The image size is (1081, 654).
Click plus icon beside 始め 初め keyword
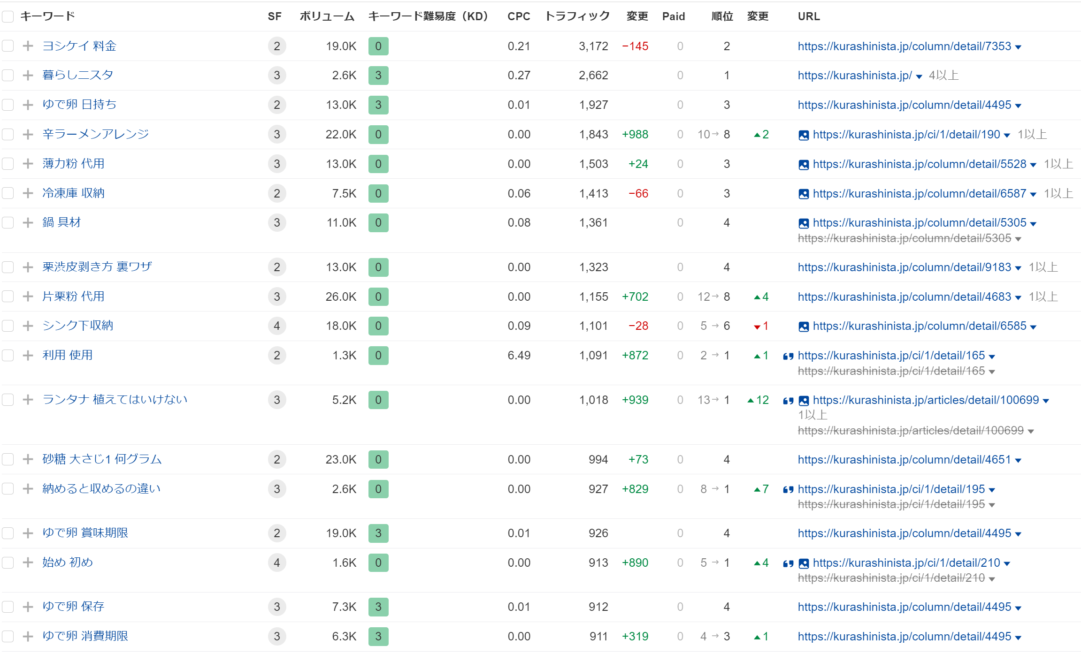click(x=28, y=563)
